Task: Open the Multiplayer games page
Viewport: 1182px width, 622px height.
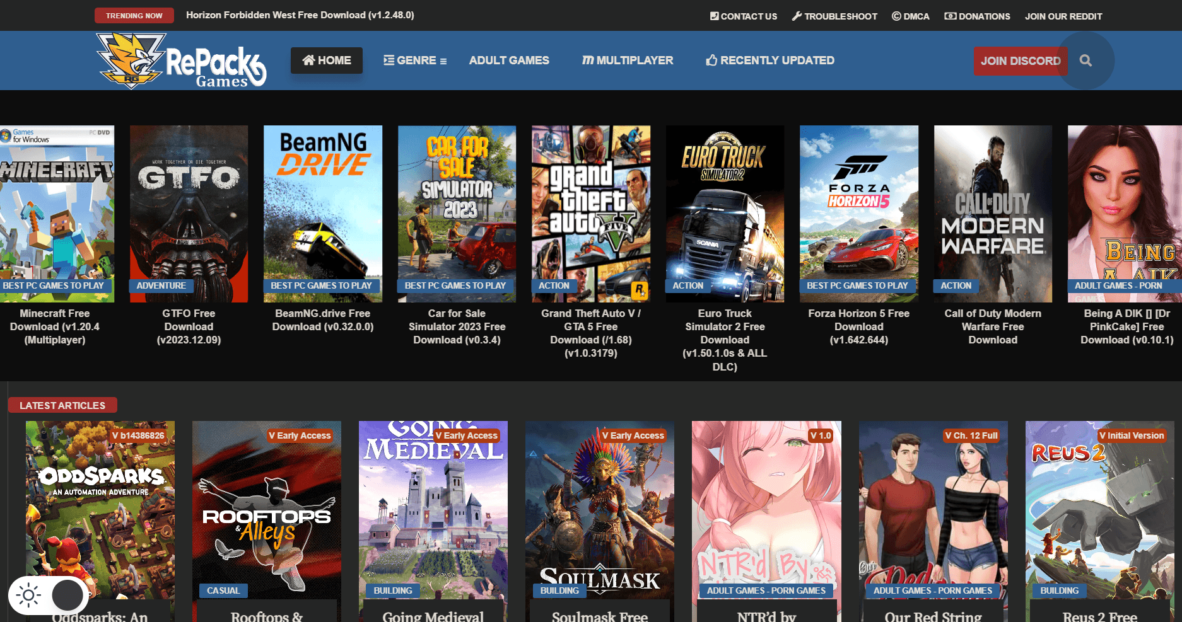Action: pyautogui.click(x=628, y=60)
